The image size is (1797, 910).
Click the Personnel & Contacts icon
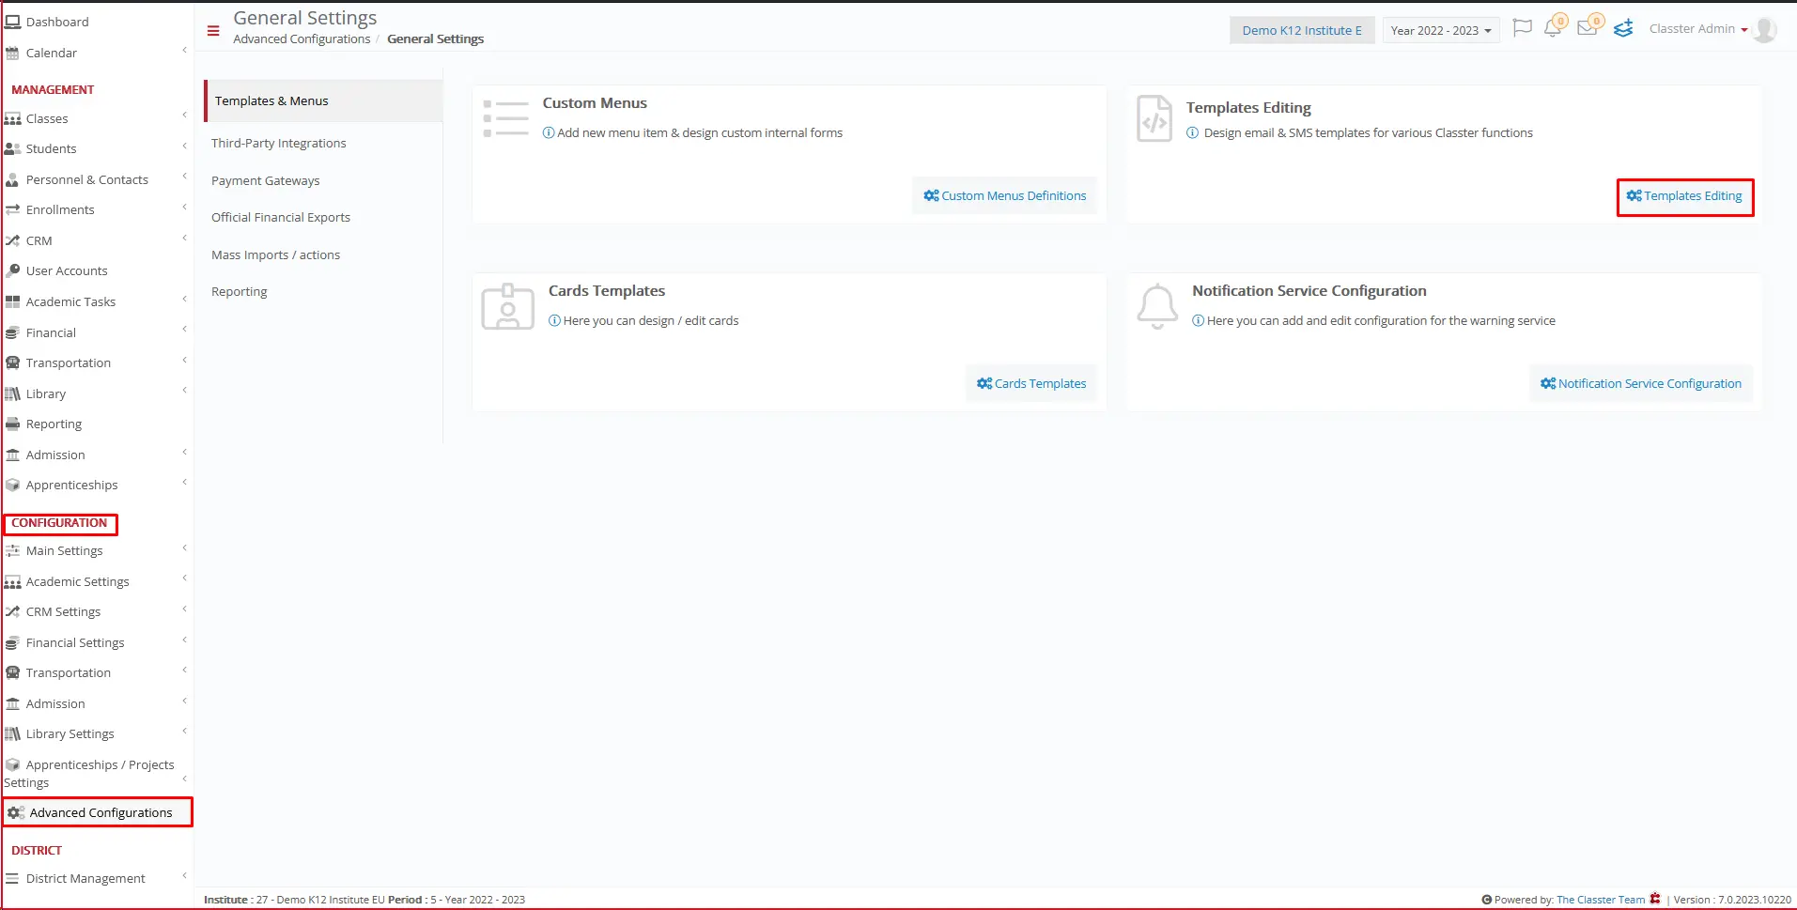tap(13, 180)
